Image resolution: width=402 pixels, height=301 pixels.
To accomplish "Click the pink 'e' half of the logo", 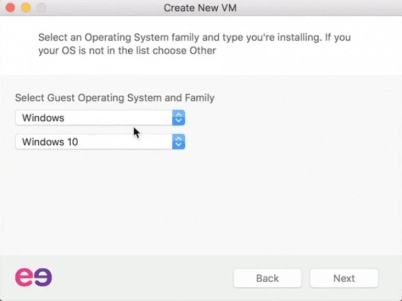I will 24,277.
